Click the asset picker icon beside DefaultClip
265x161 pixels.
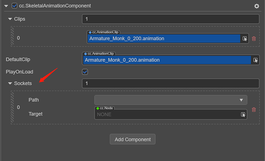click(255, 60)
